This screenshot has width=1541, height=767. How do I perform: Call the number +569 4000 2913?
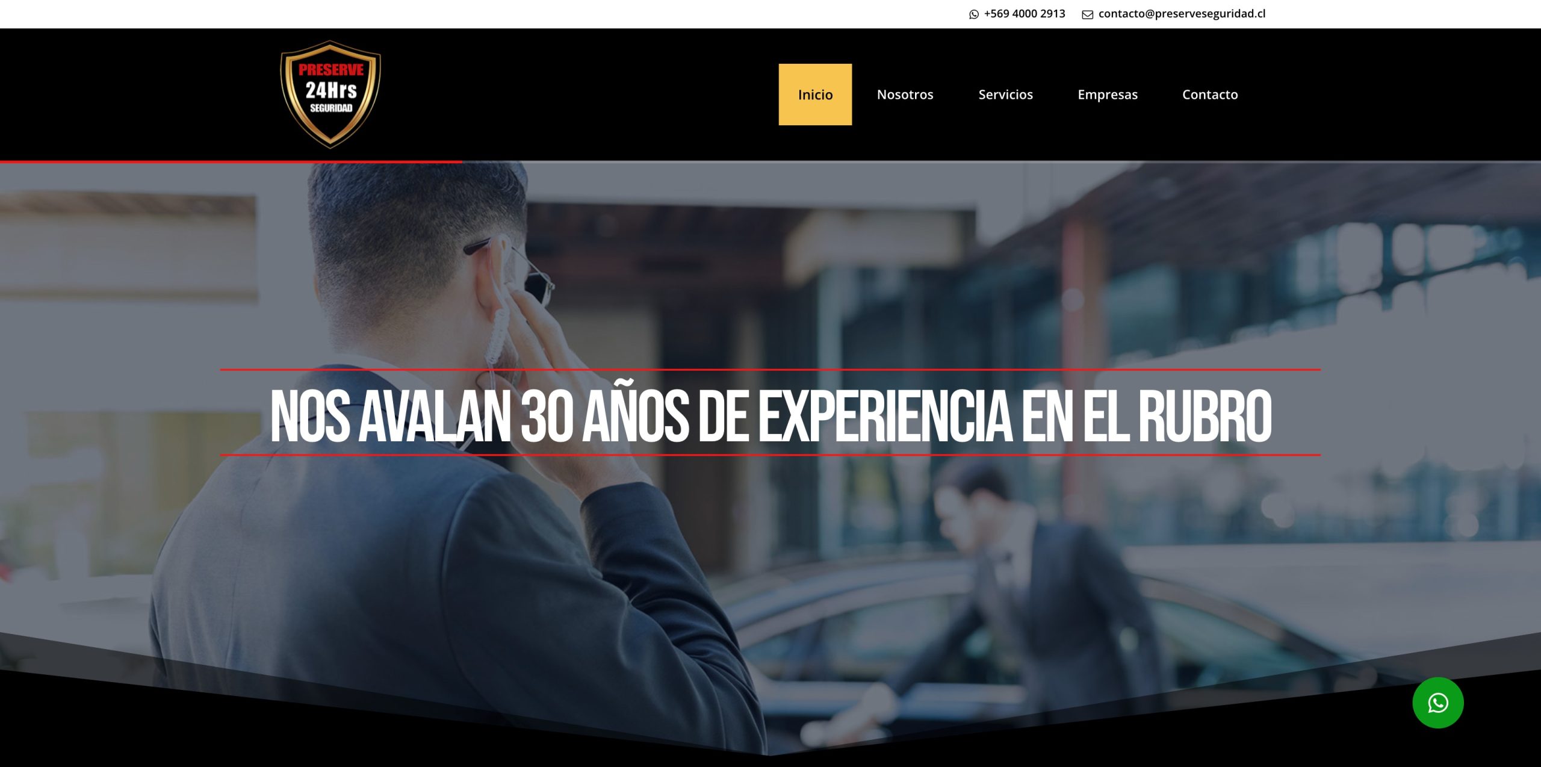coord(1024,14)
